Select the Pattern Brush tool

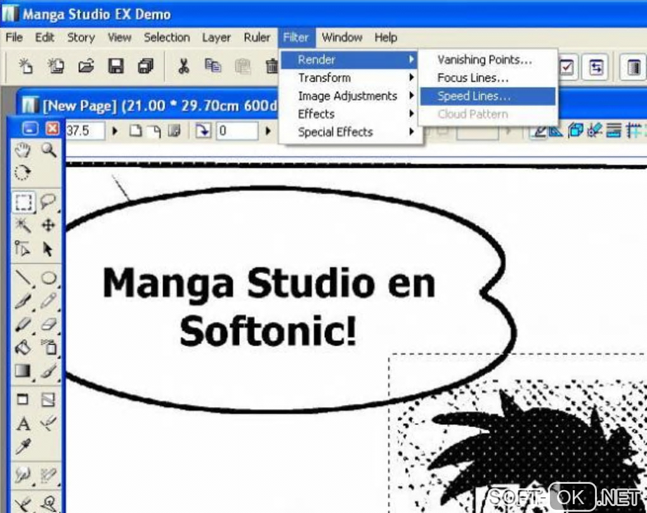pyautogui.click(x=49, y=371)
